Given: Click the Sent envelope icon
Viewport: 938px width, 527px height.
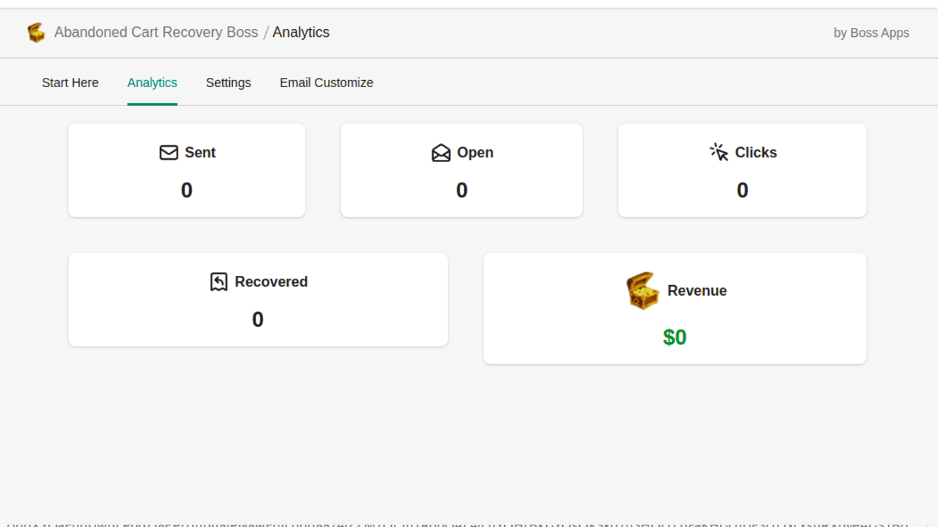Looking at the screenshot, I should coord(169,153).
